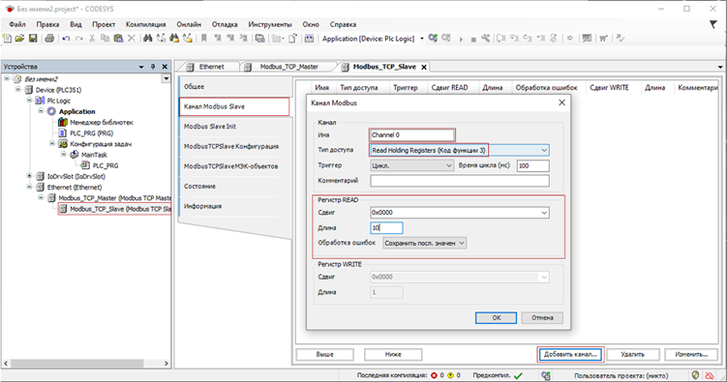Click the Выше button

[x=324, y=354]
